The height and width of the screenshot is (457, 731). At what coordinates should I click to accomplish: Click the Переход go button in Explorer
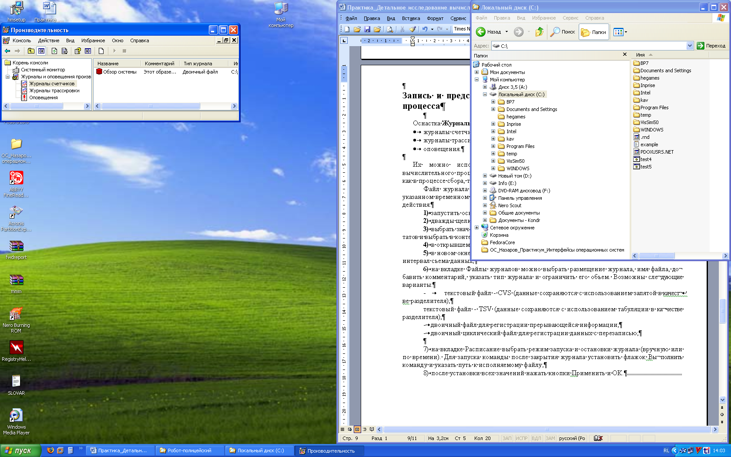(x=711, y=46)
